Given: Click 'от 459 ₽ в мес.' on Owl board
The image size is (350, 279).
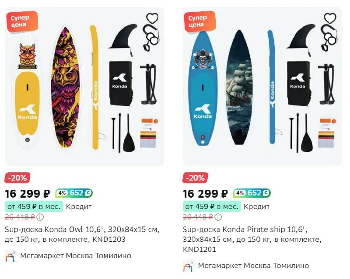Looking at the screenshot, I should coord(34,207).
